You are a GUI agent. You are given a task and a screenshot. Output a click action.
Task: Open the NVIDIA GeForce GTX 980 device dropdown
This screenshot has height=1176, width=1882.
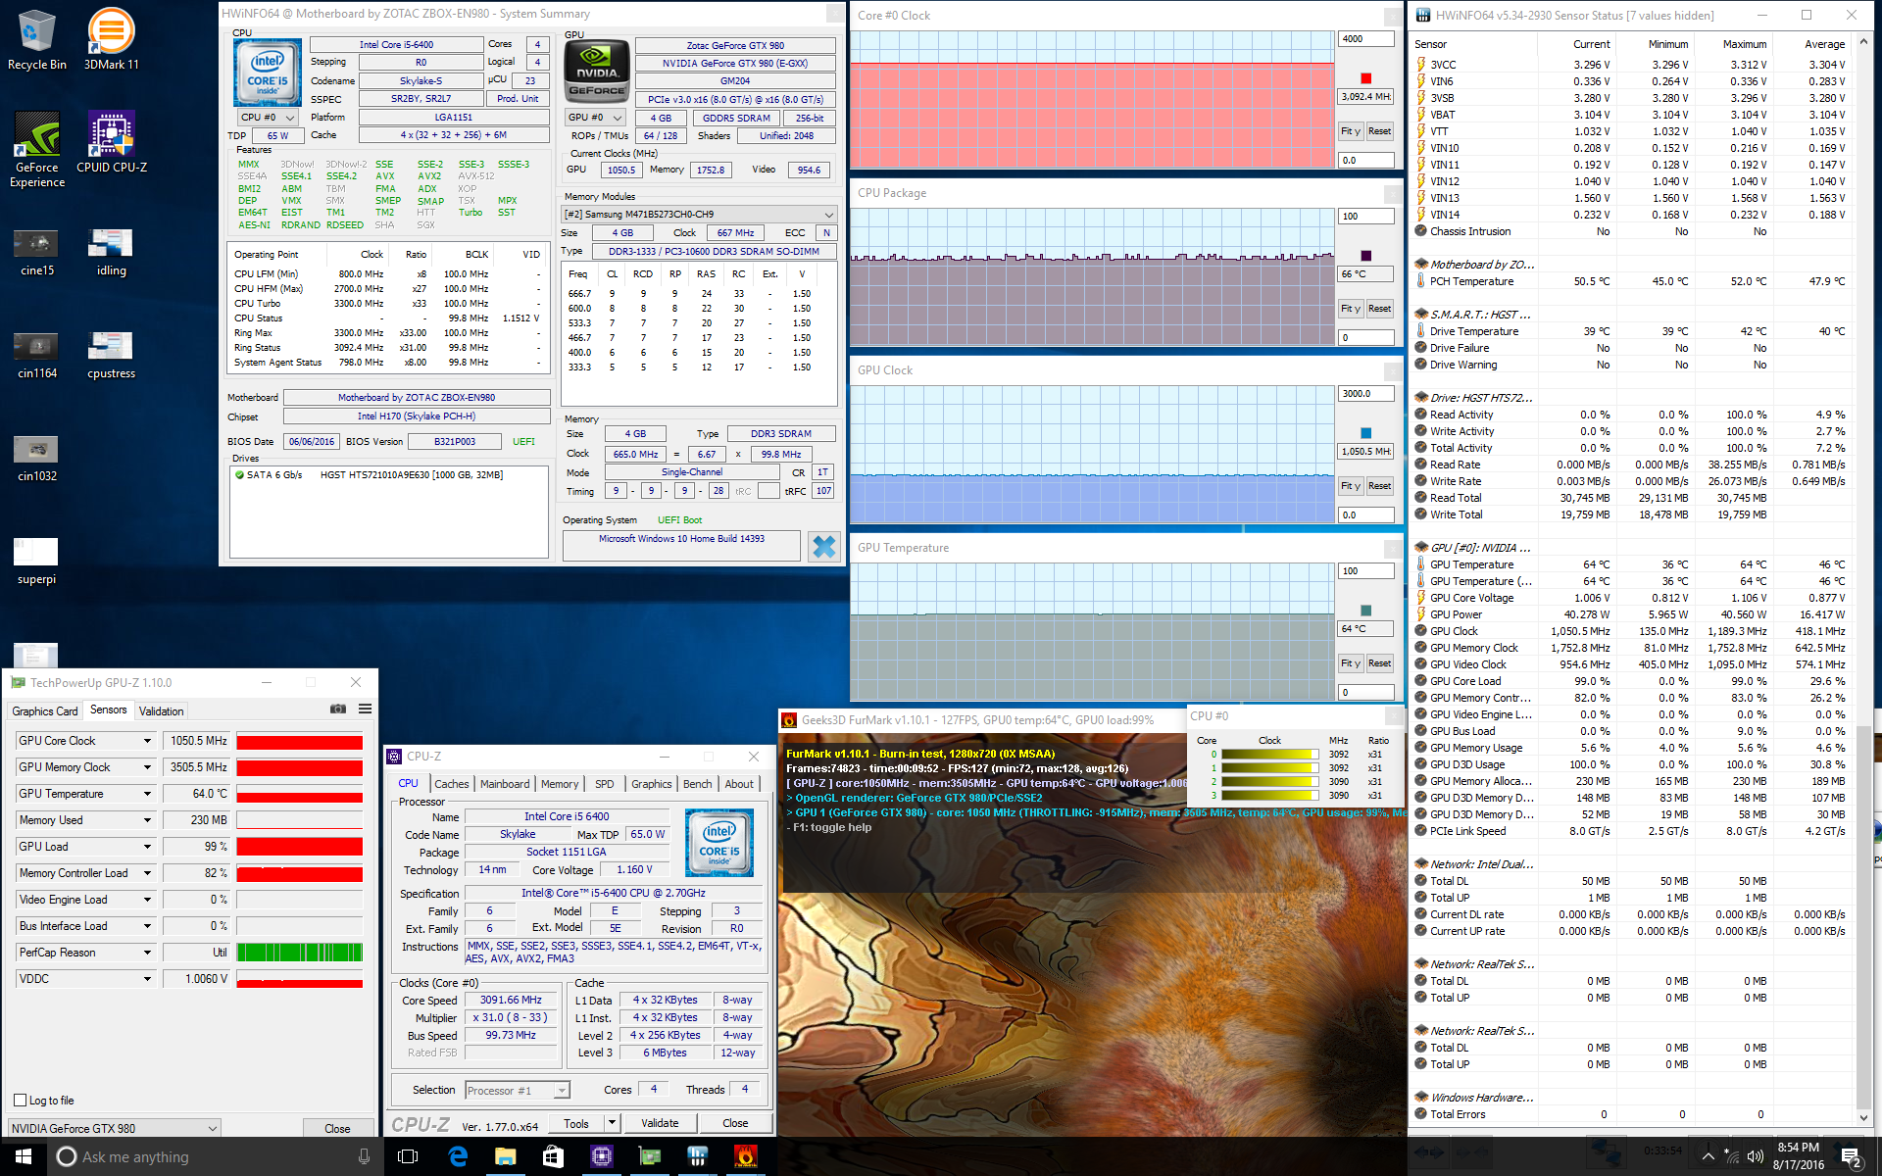click(115, 1128)
